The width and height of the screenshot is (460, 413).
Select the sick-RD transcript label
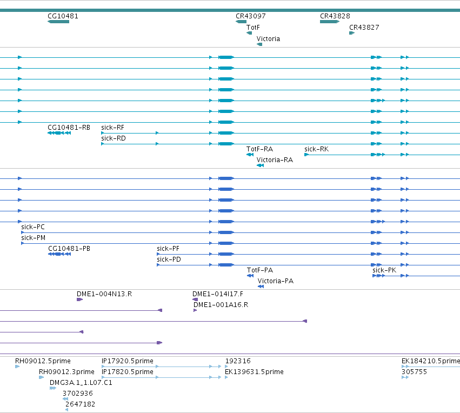coord(113,138)
